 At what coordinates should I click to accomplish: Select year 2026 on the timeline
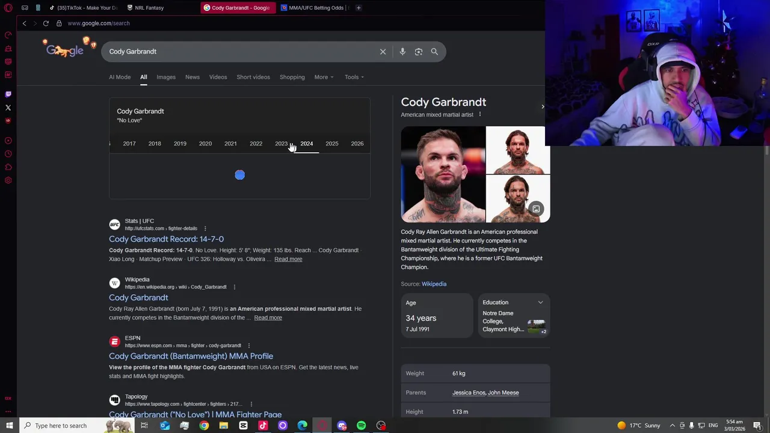click(x=357, y=144)
